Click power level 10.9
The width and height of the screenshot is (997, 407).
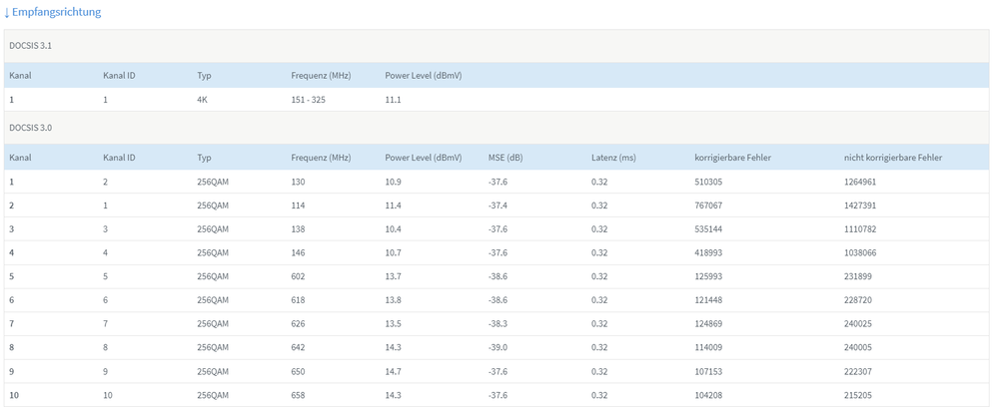(393, 182)
